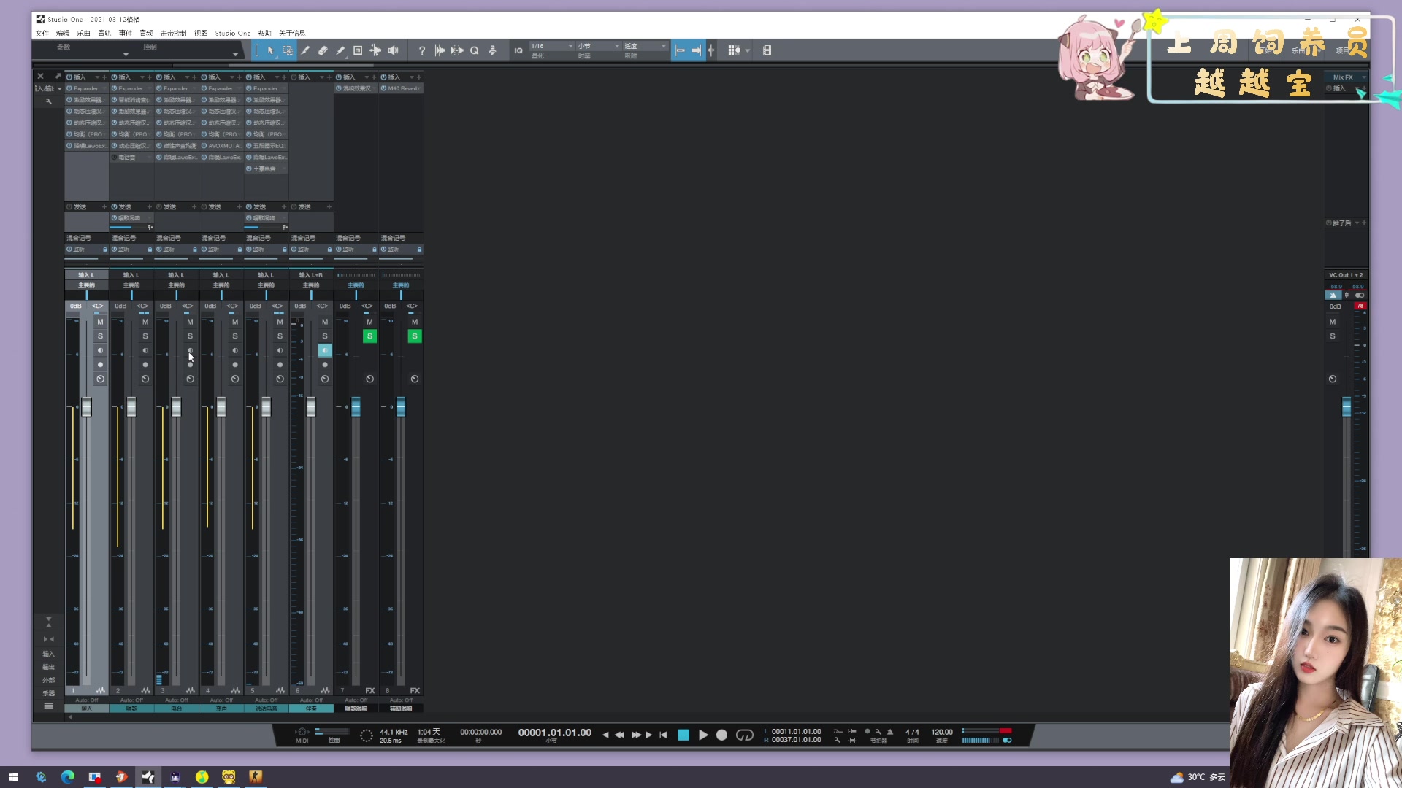Arm record on channel 4
Screen dimensions: 1402x788
235,365
